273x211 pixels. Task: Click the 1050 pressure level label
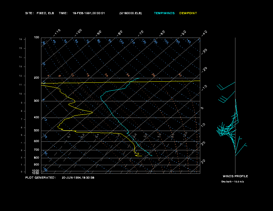(36, 173)
